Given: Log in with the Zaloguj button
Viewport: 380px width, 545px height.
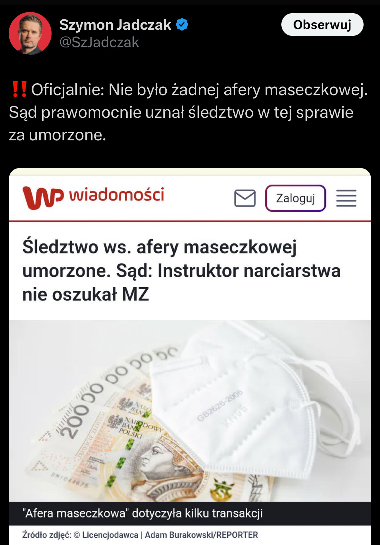Looking at the screenshot, I should 296,198.
